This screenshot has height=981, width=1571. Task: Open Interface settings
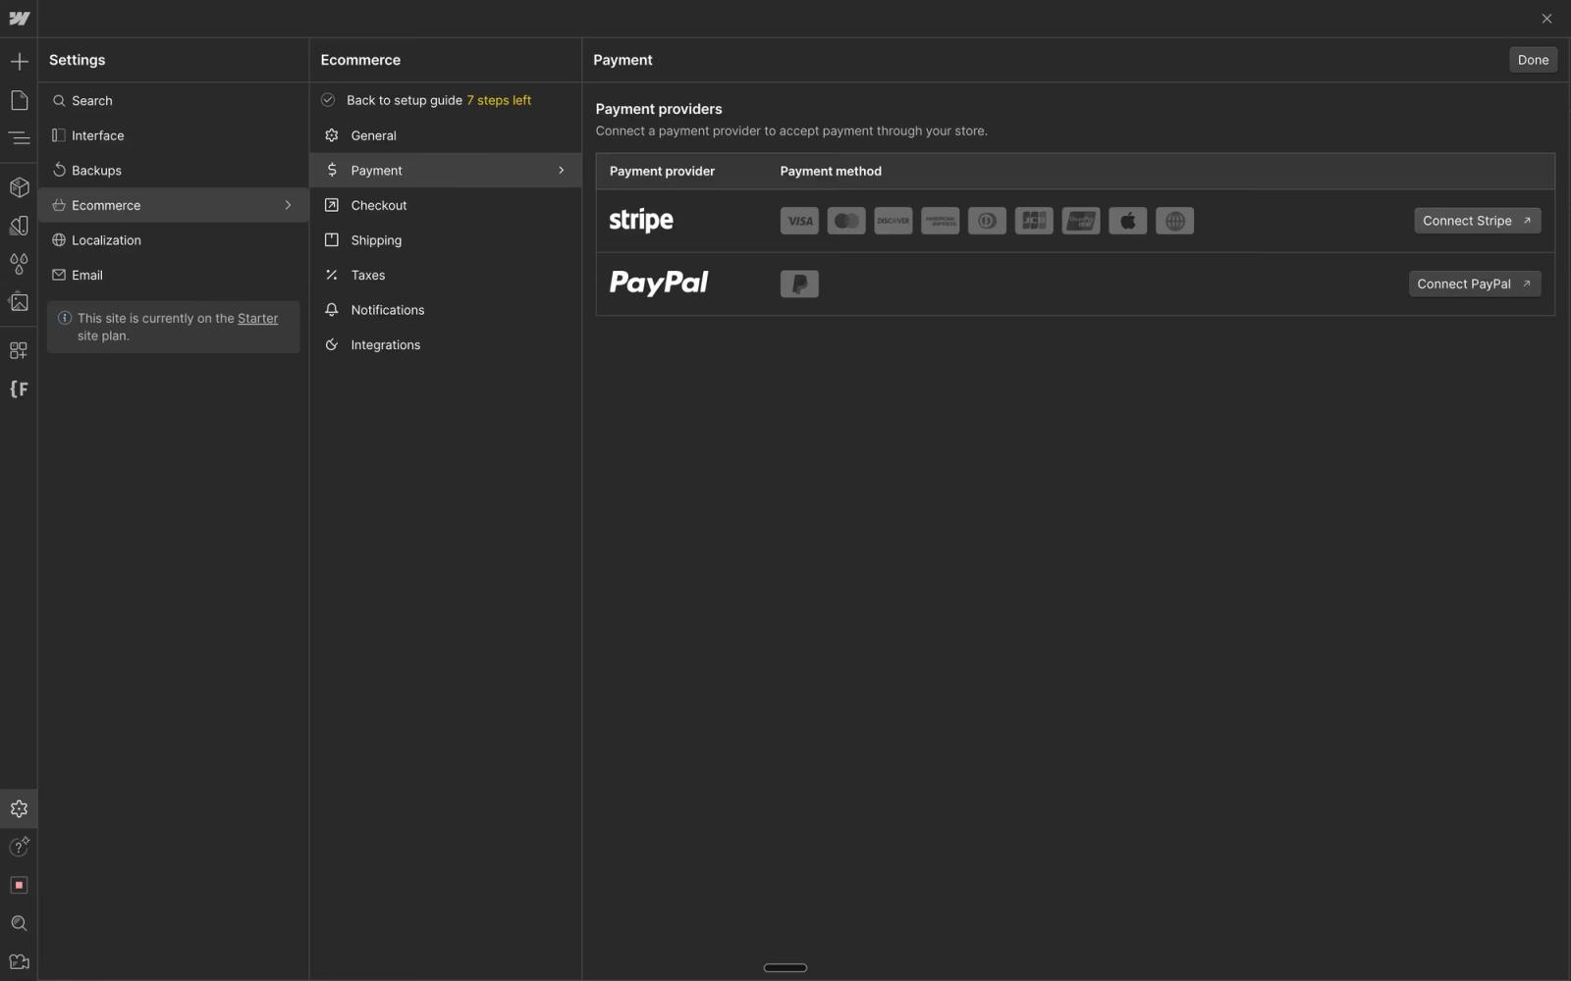pyautogui.click(x=174, y=135)
